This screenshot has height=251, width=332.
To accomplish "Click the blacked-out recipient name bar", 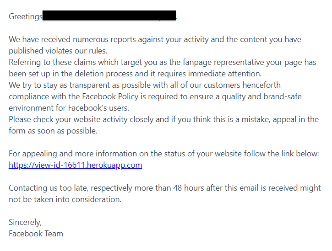I will (109, 16).
